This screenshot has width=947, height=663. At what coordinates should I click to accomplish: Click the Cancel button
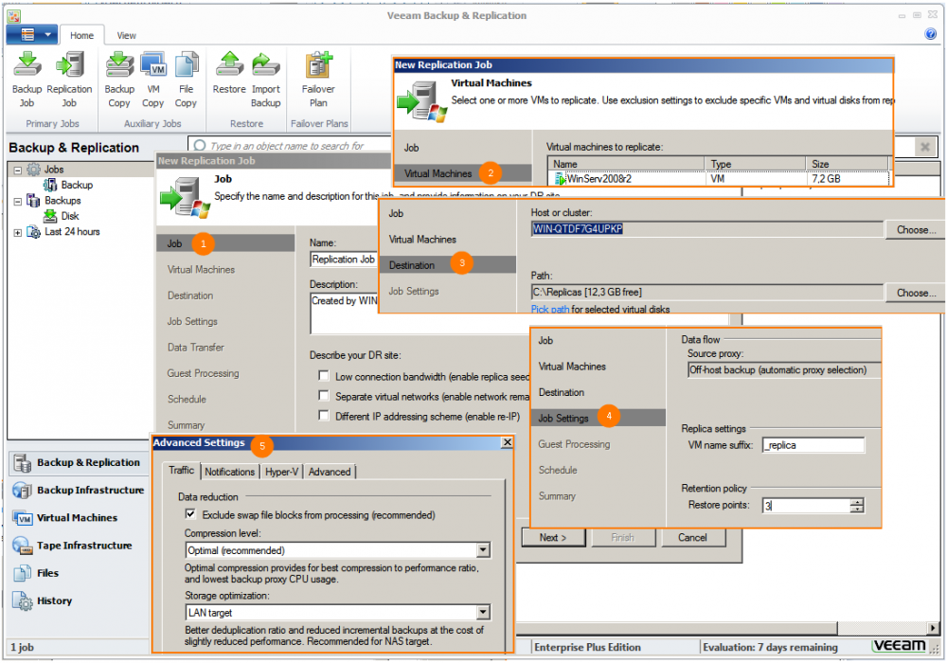692,537
